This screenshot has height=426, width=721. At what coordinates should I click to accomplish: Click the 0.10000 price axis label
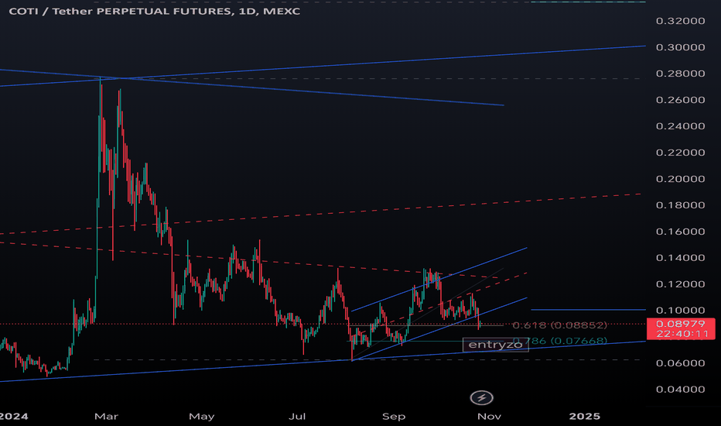[681, 310]
